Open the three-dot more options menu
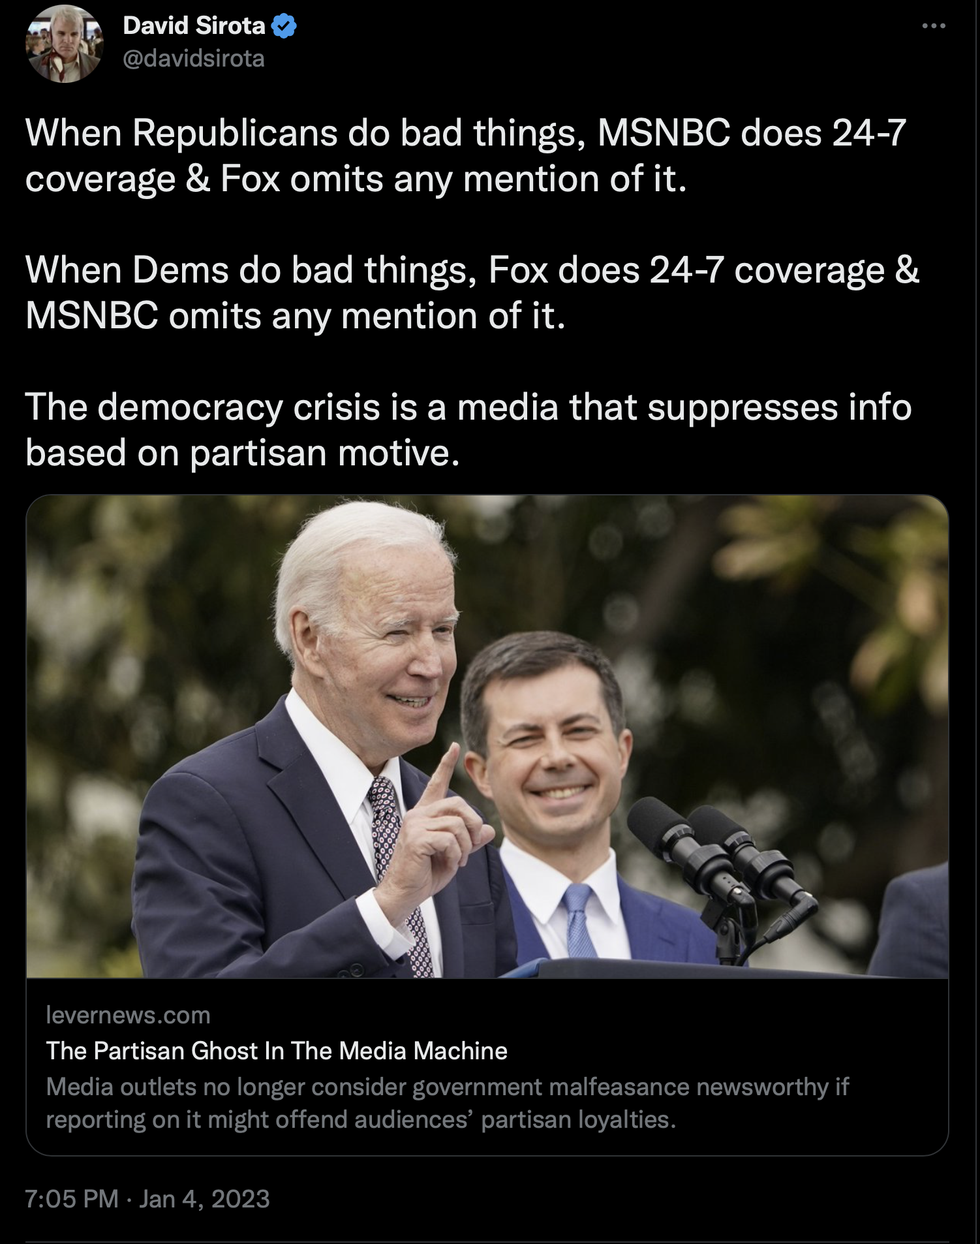 [x=934, y=26]
